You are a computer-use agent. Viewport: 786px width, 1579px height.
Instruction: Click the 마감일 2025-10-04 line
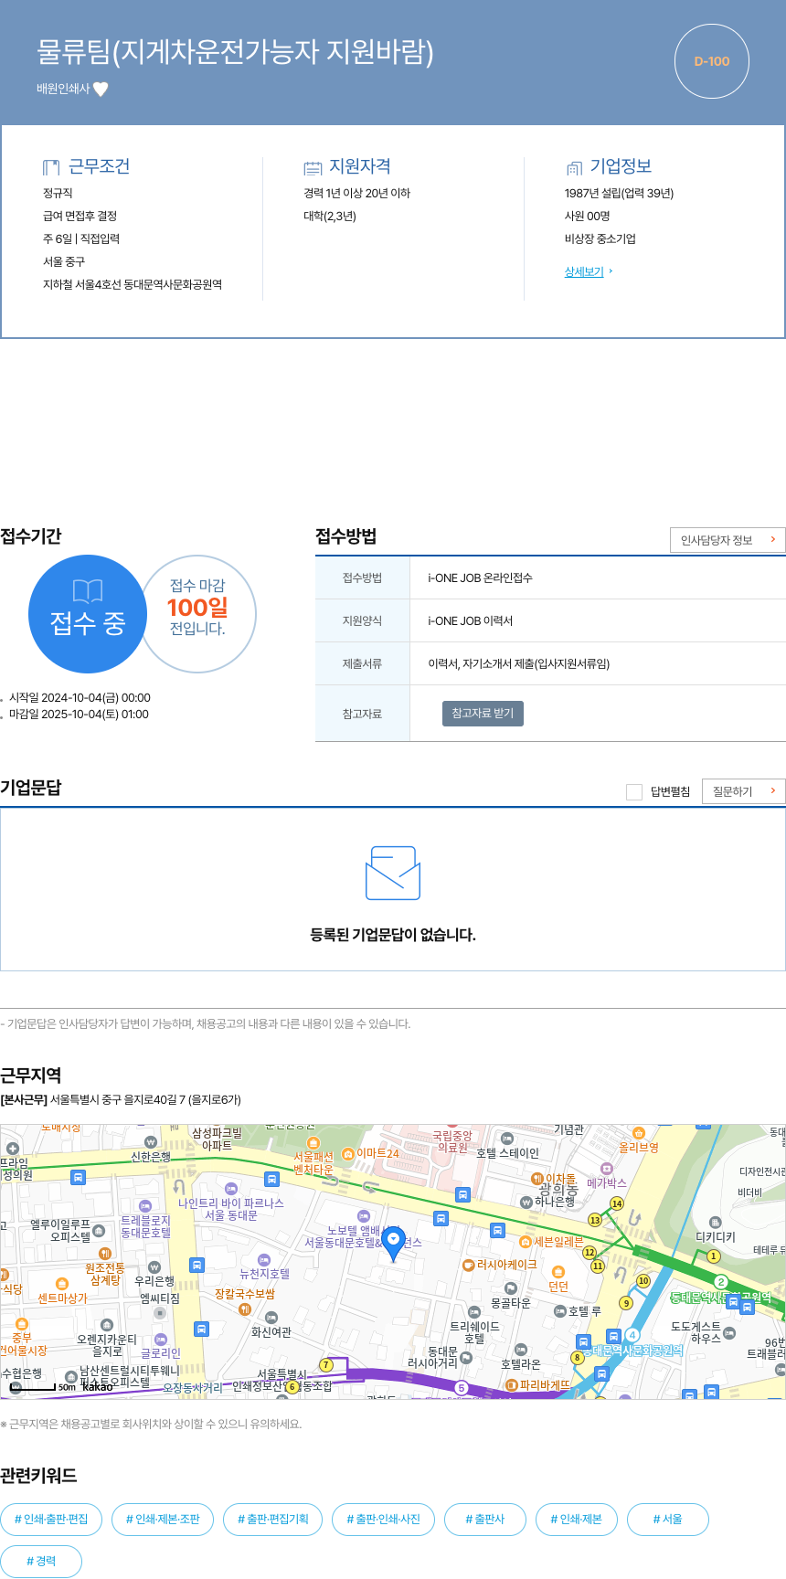tap(79, 715)
